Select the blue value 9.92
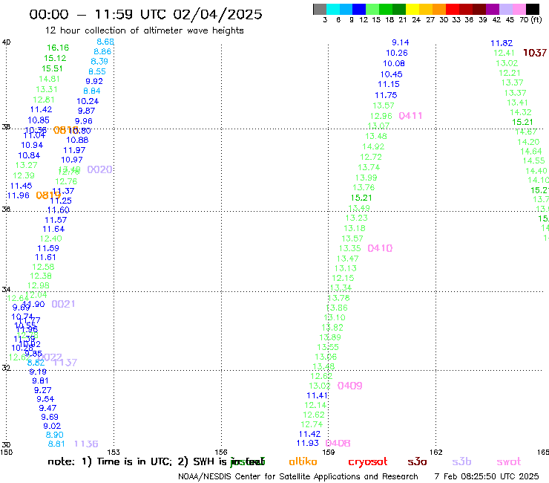Screen dimensions: 549x483 tap(94, 82)
